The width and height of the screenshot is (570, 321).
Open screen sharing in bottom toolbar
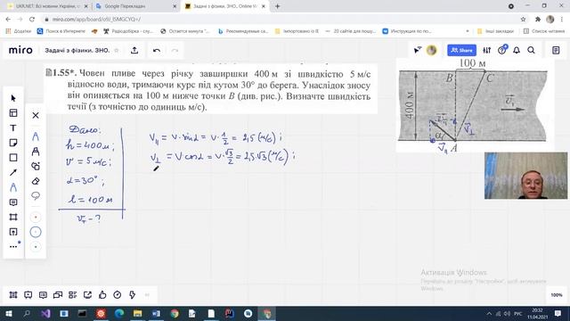tap(58, 295)
